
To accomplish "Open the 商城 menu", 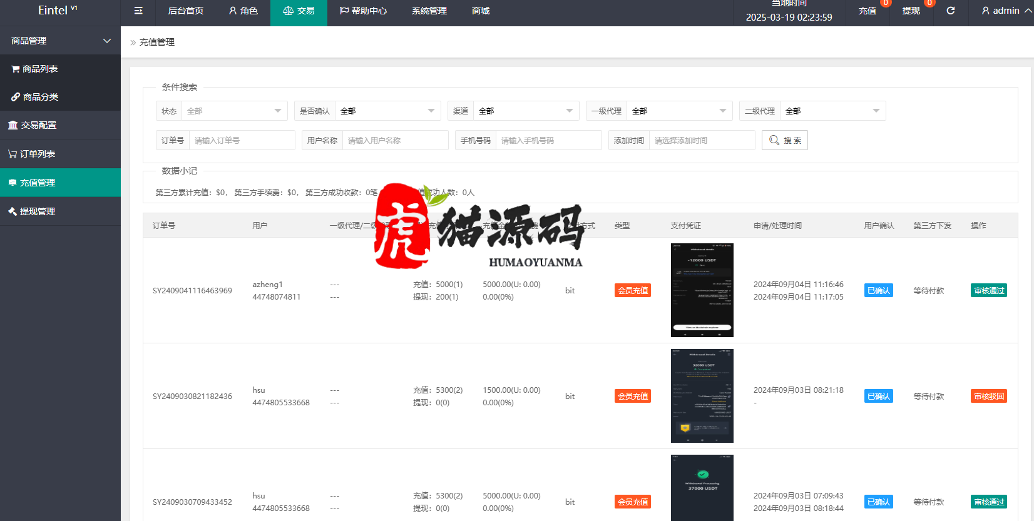I will coord(481,11).
